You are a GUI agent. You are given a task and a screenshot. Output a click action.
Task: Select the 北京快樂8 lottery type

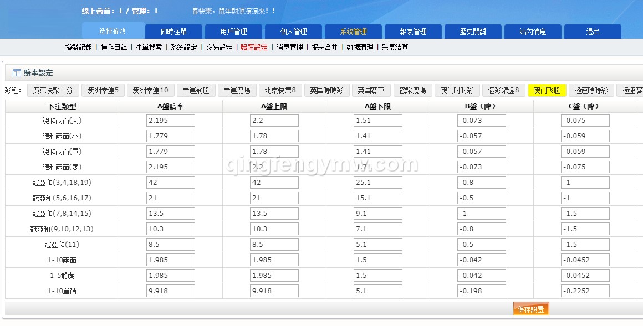click(280, 90)
